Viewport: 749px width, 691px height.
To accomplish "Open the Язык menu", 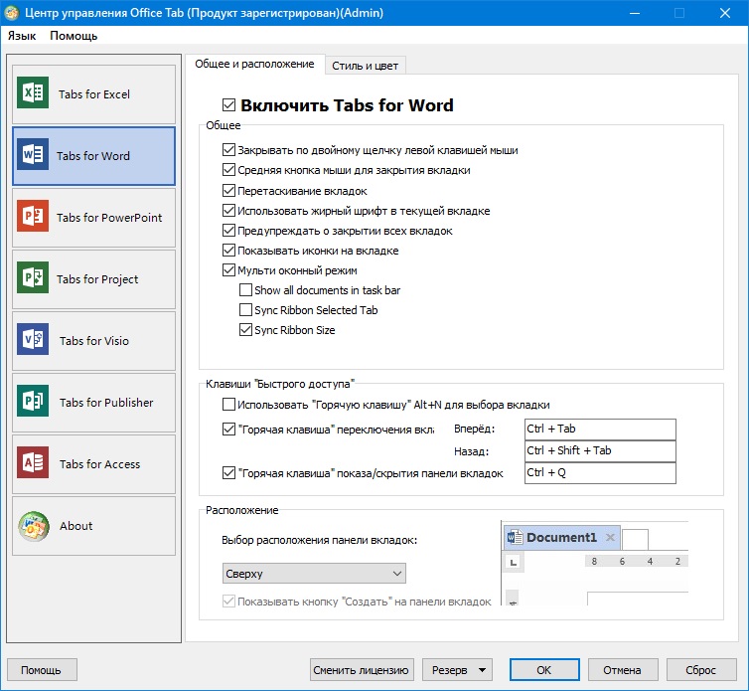I will tap(22, 35).
